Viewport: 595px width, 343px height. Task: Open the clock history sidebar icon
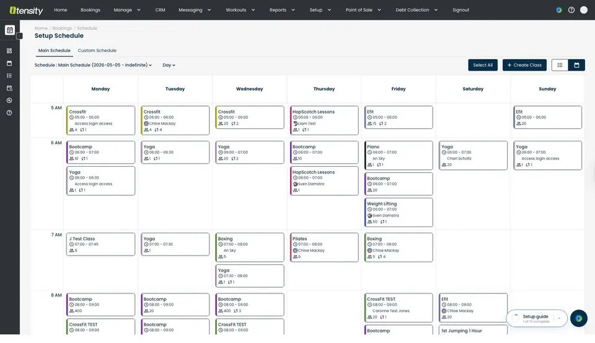click(9, 100)
